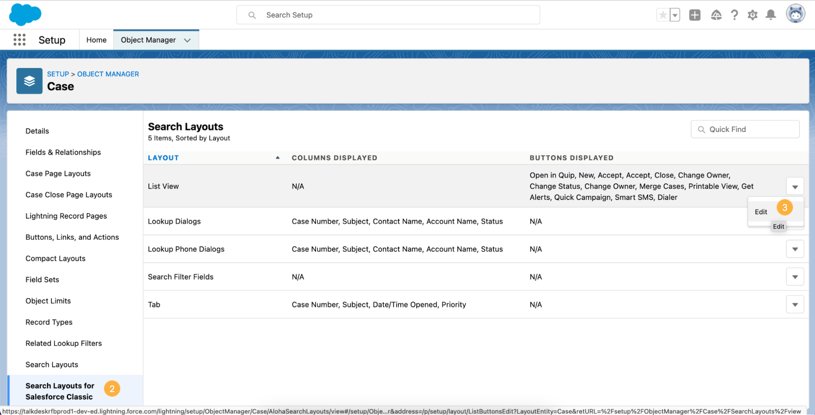The width and height of the screenshot is (815, 415).
Task: Open Compact Layouts section
Action: [55, 258]
